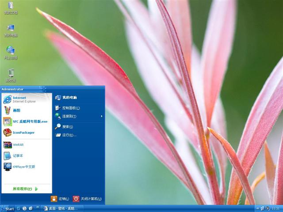Select the 连接到(T) globe icon

click(58, 116)
